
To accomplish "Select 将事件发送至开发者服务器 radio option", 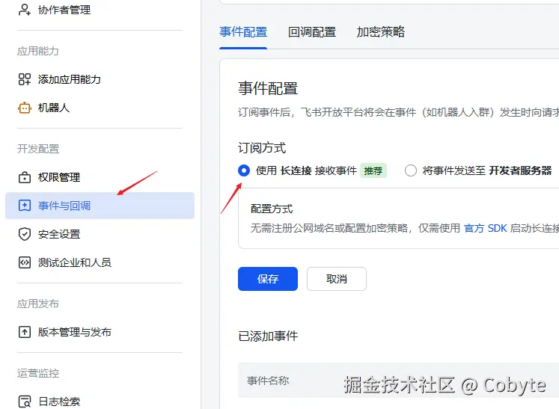I will pyautogui.click(x=411, y=170).
